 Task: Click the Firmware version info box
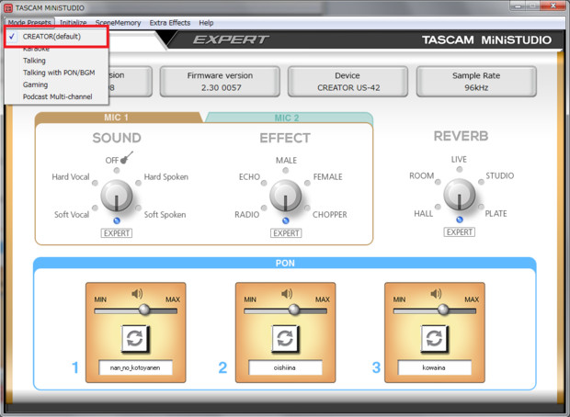point(220,82)
